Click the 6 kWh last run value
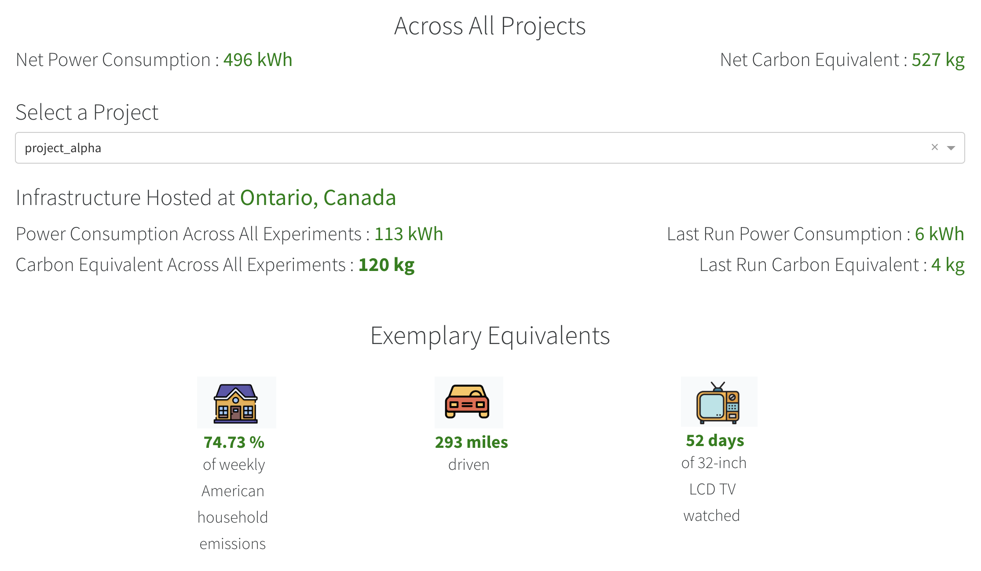 939,234
